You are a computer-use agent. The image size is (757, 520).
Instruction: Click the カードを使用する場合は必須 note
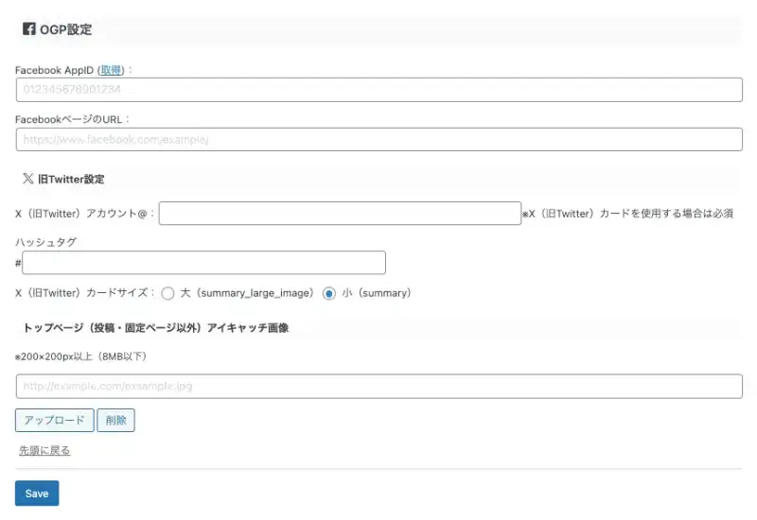627,214
